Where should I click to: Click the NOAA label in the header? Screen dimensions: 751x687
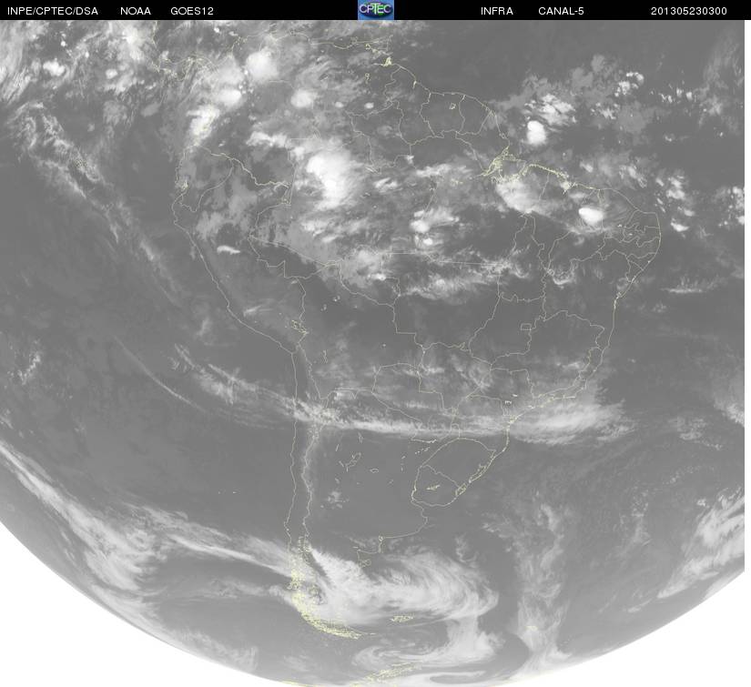point(136,11)
